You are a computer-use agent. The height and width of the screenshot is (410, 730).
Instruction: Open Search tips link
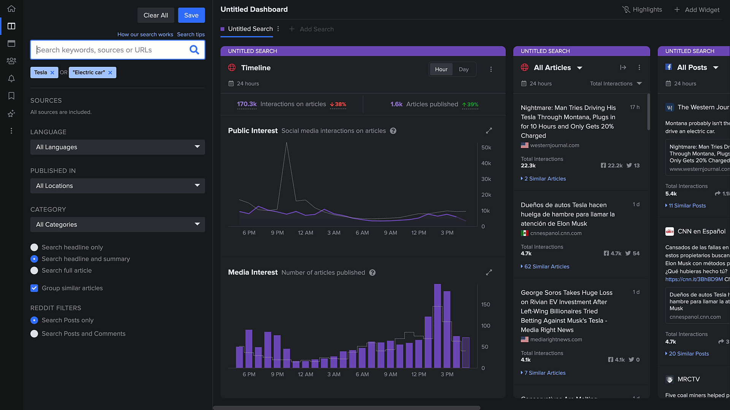[x=191, y=35]
